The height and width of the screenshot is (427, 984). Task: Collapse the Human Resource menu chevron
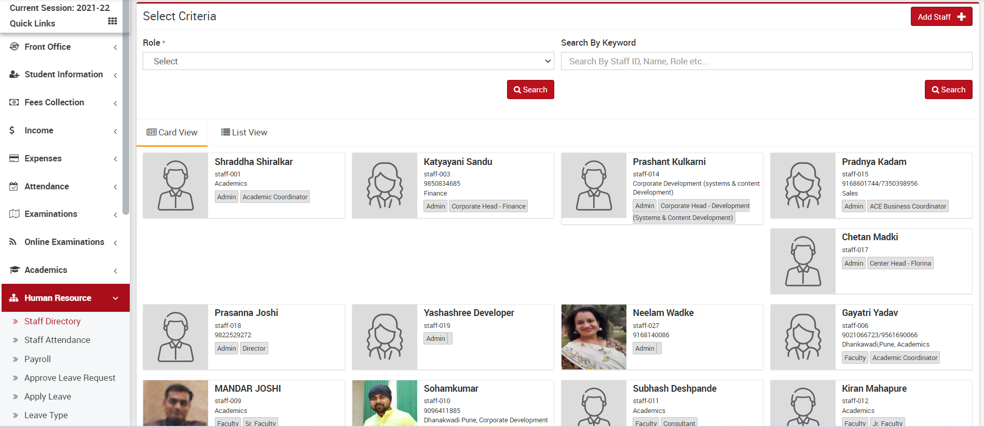[x=115, y=298]
